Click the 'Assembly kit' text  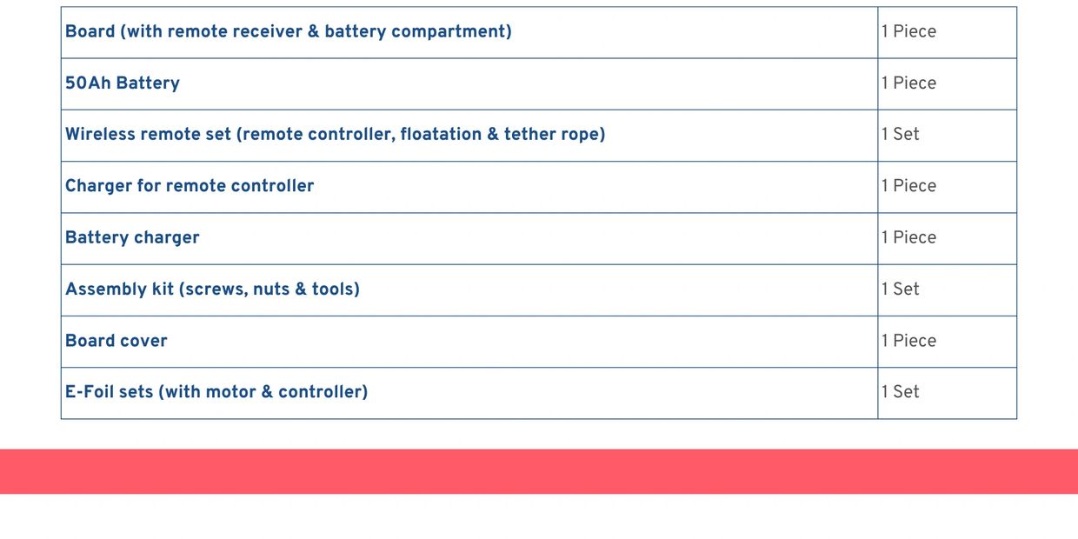click(120, 289)
